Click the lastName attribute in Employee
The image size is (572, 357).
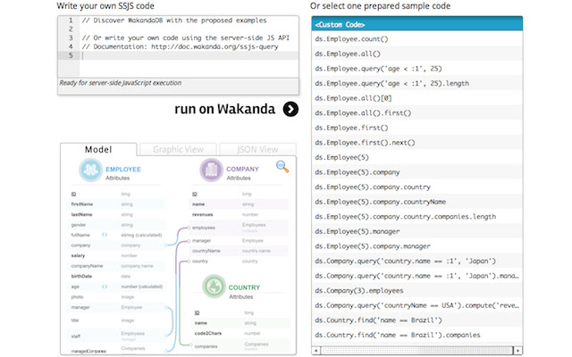click(81, 214)
